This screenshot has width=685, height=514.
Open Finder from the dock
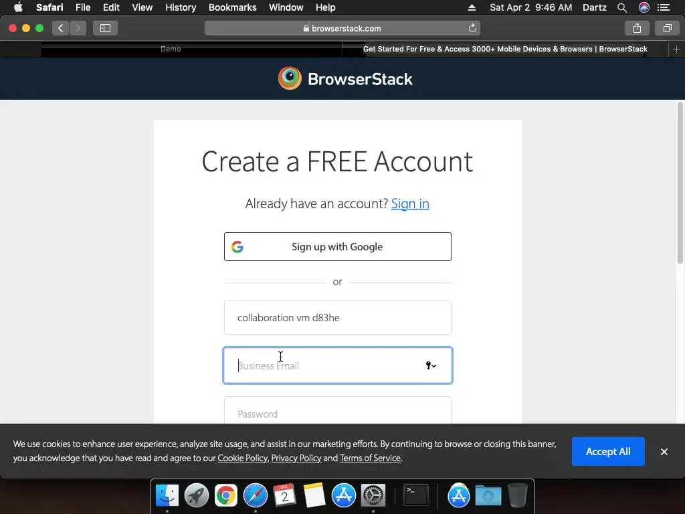(167, 496)
